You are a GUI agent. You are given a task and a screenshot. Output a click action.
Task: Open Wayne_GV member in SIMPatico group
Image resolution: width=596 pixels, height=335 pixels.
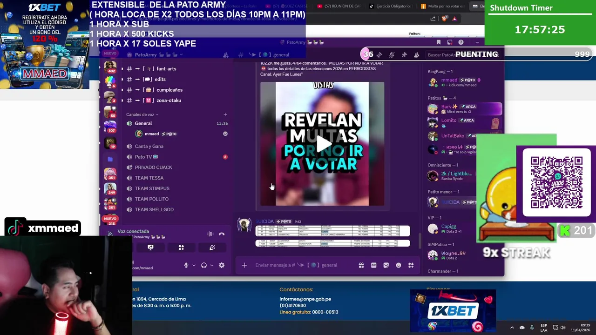452,255
